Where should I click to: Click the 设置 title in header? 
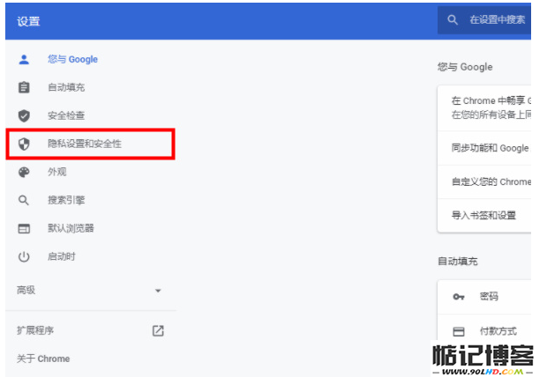click(28, 22)
